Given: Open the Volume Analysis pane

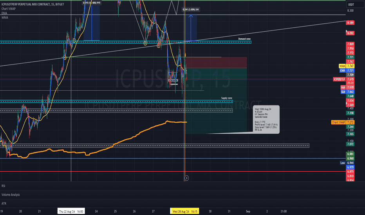Looking at the screenshot, I should click(x=11, y=195).
